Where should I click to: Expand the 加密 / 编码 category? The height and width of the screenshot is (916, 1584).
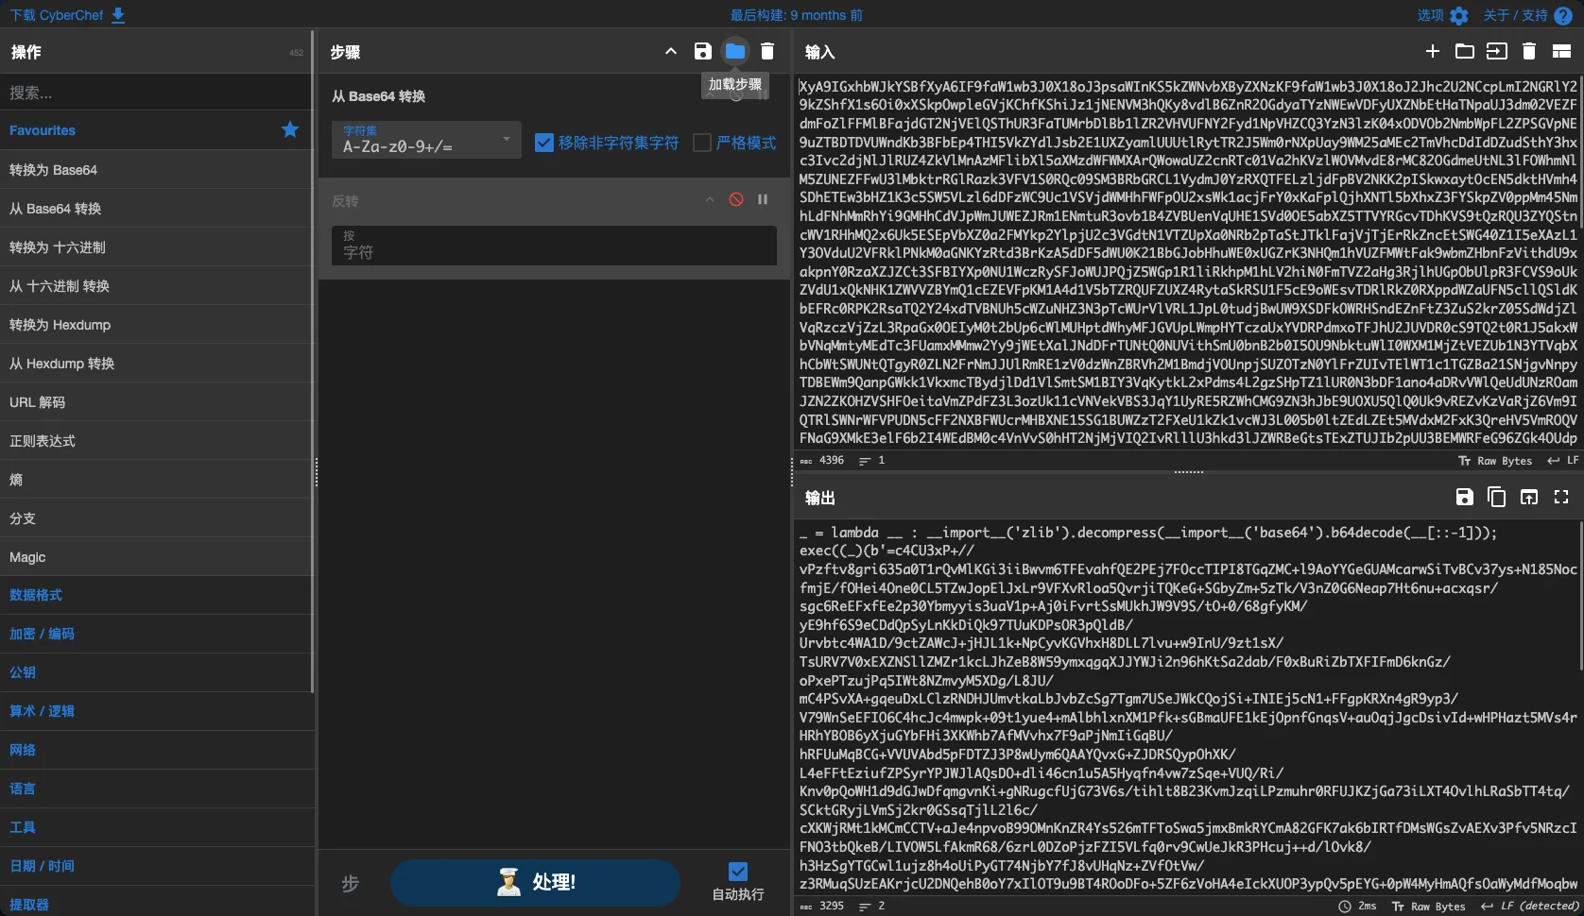(43, 634)
